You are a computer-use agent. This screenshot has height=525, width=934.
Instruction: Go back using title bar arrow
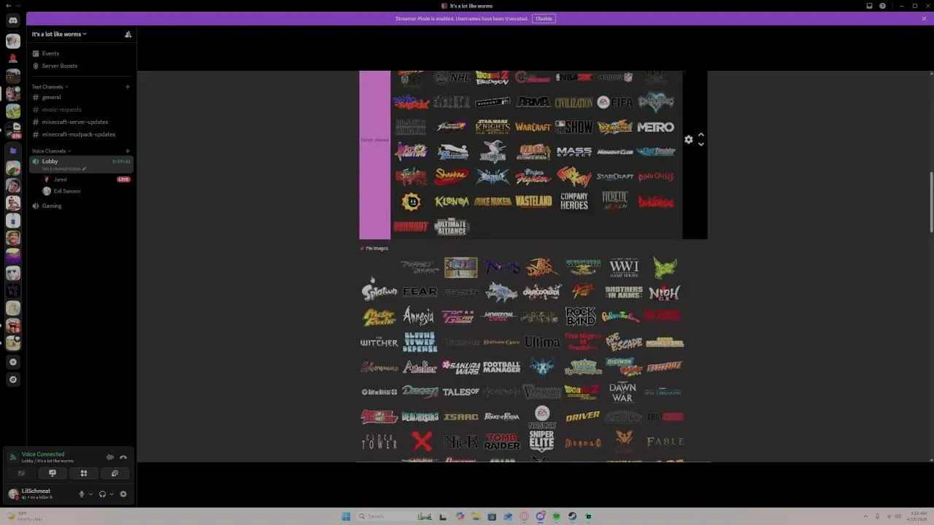coord(8,6)
